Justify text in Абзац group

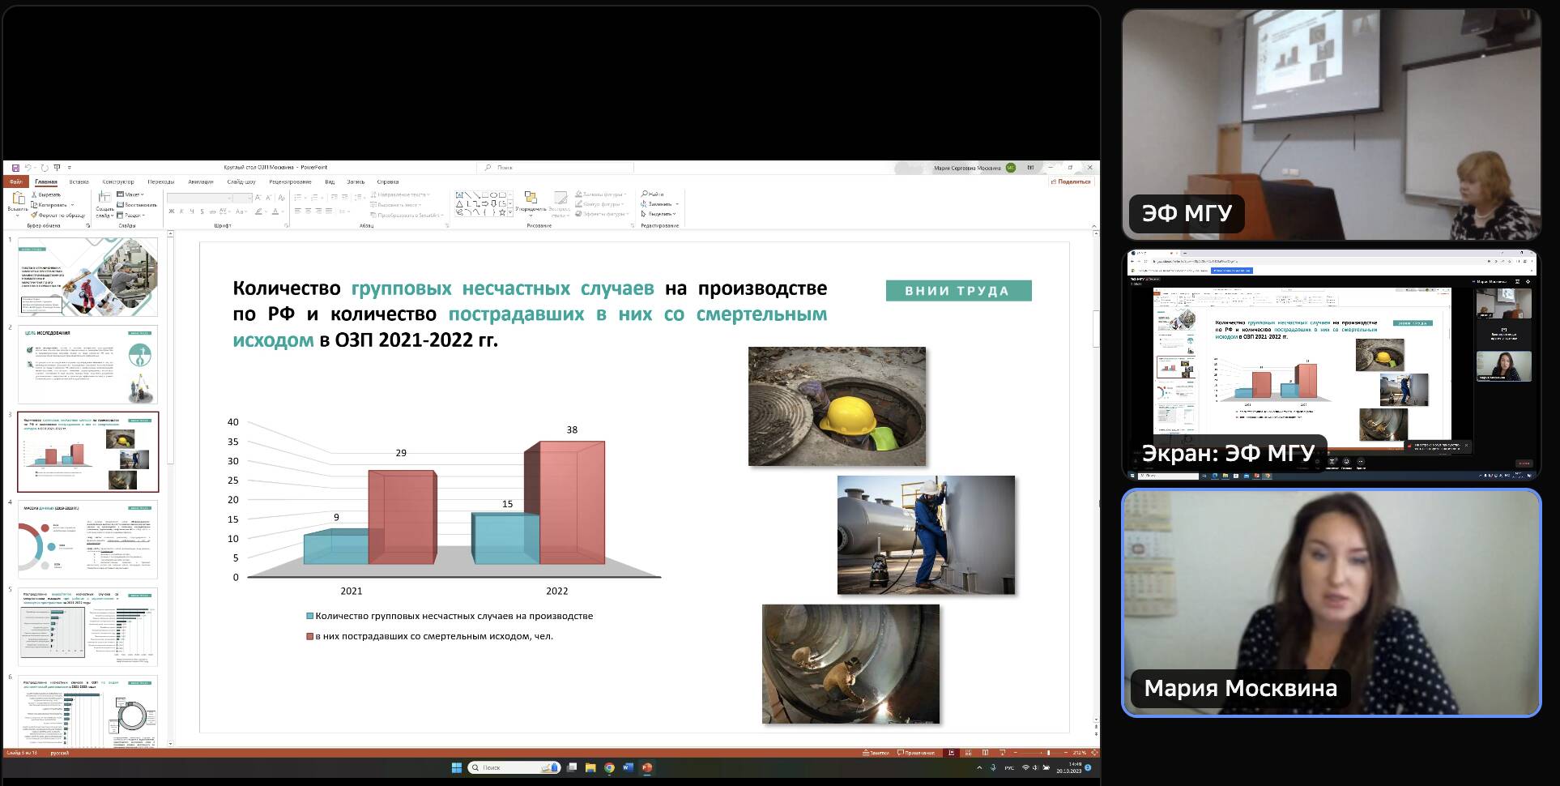(329, 211)
